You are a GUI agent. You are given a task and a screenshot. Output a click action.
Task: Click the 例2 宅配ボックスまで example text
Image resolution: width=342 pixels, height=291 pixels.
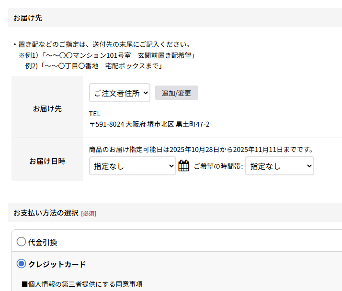(x=94, y=66)
